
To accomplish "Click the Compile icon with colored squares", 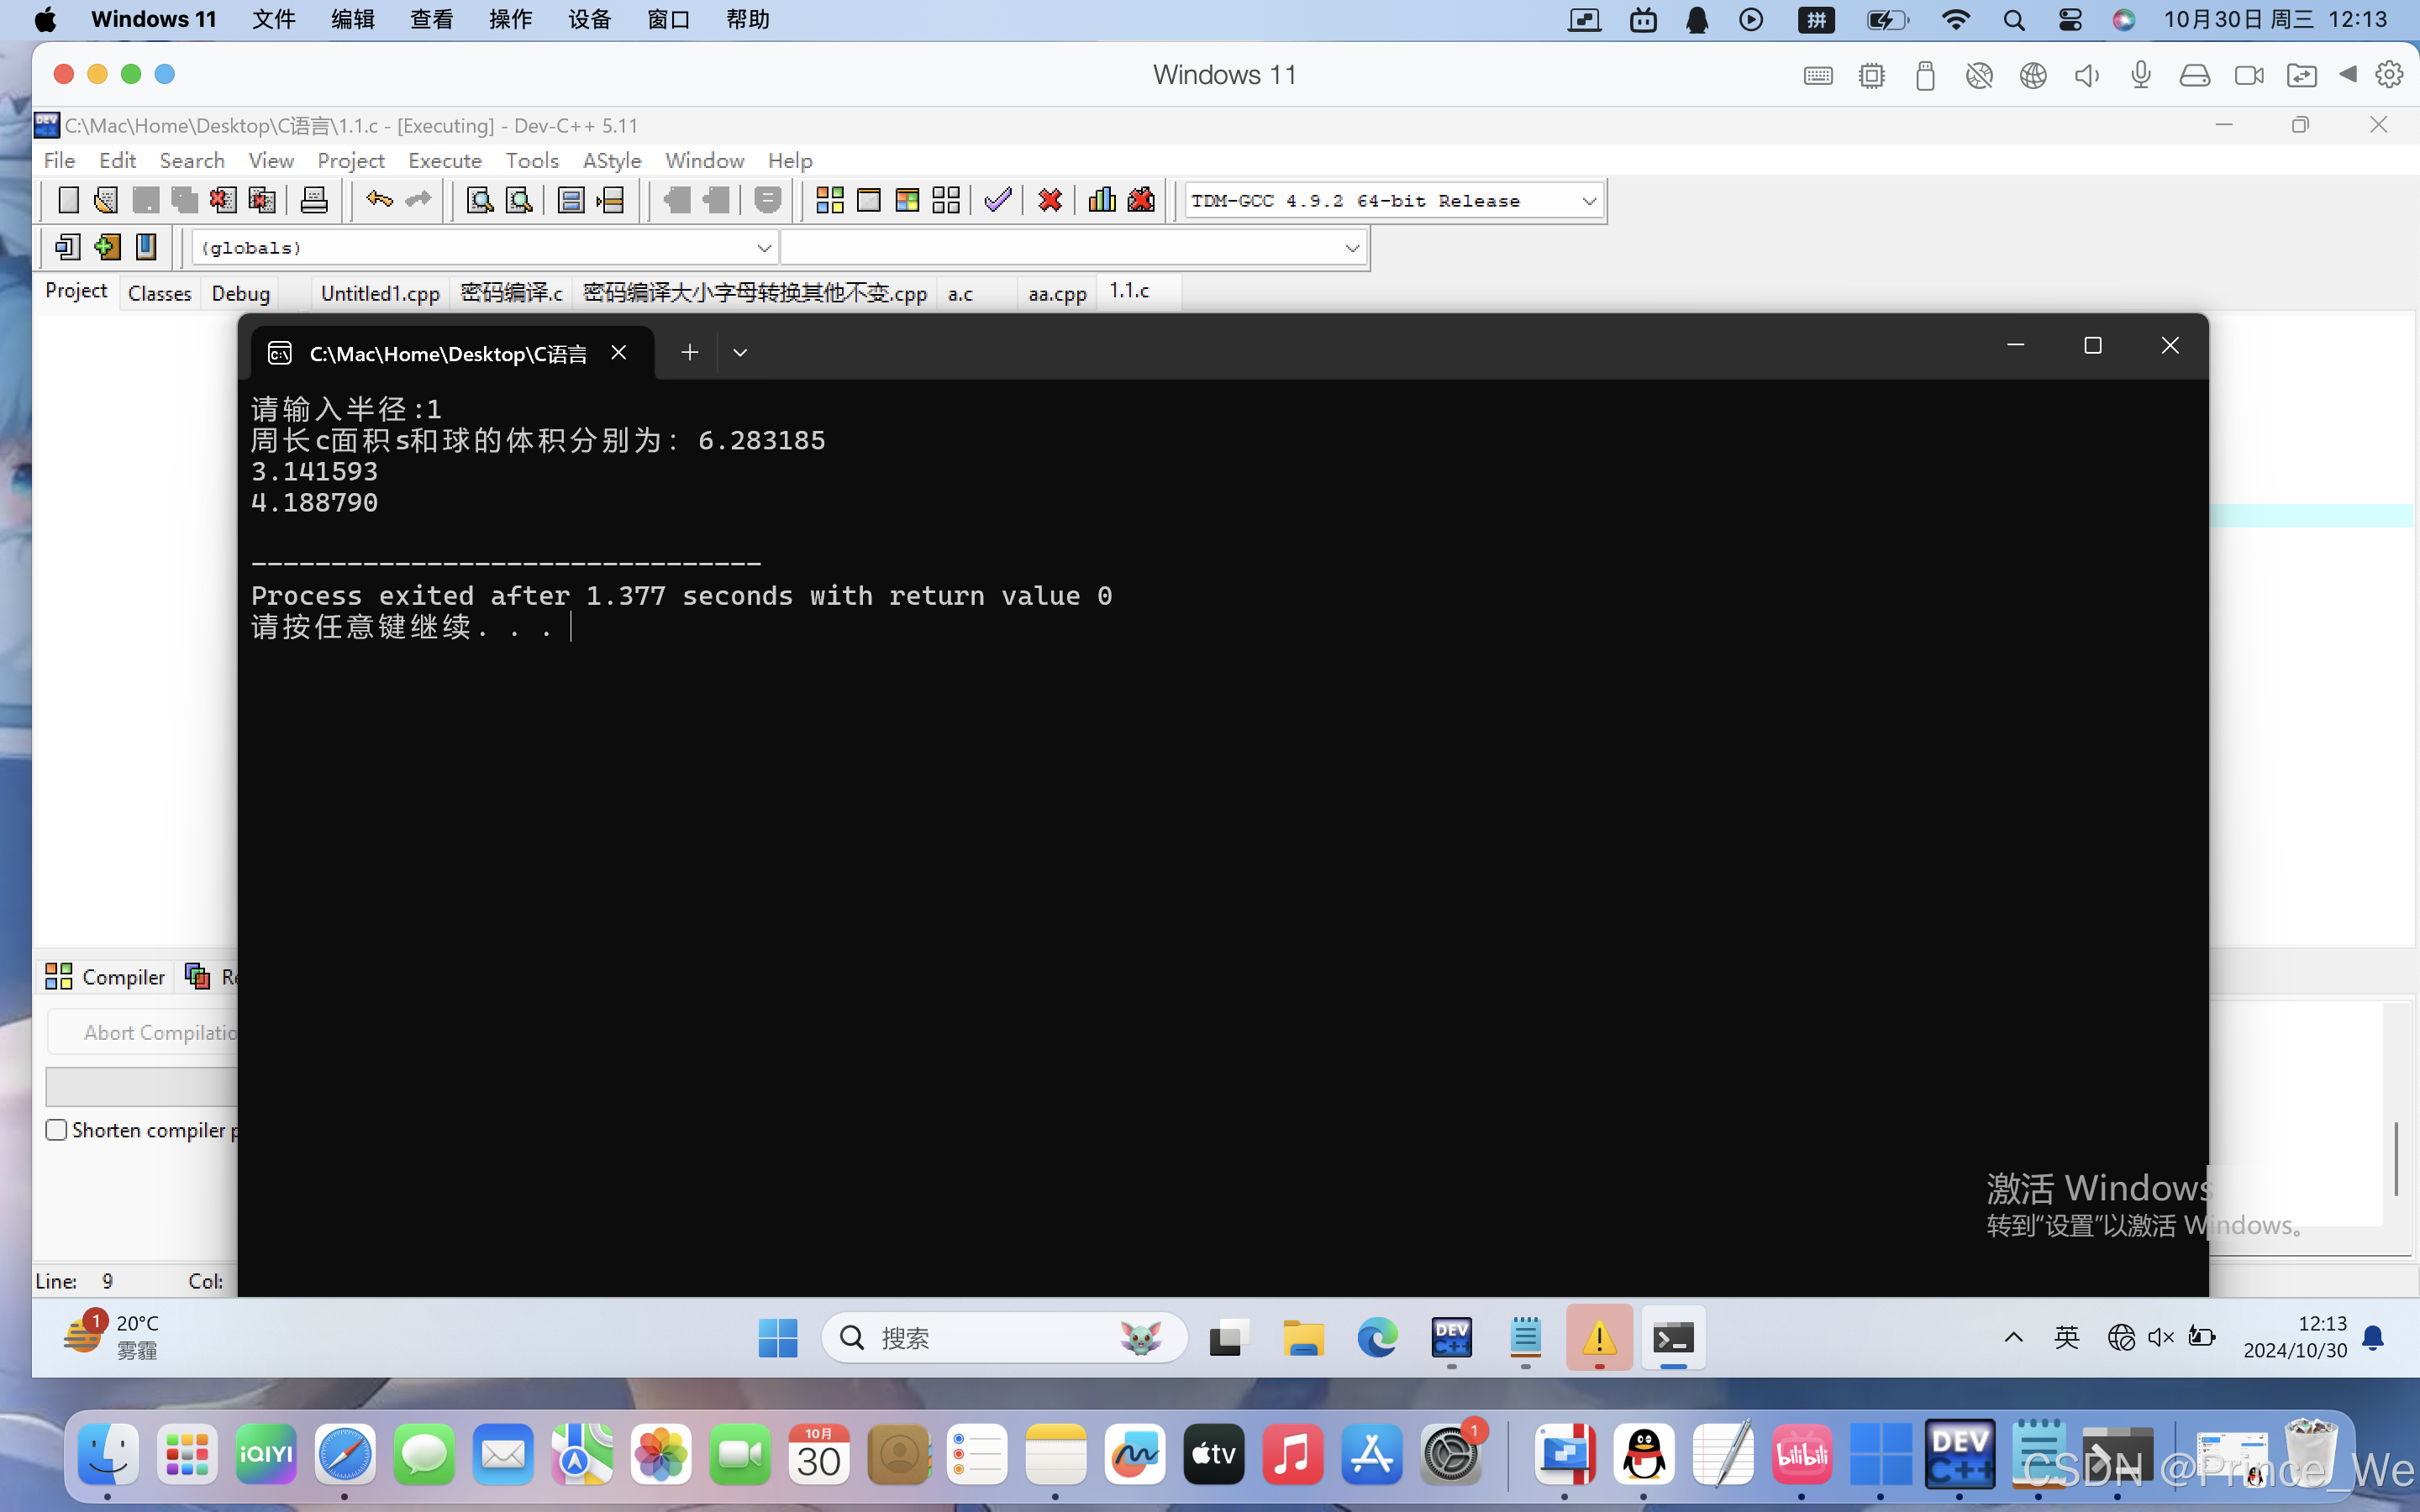I will coord(829,200).
